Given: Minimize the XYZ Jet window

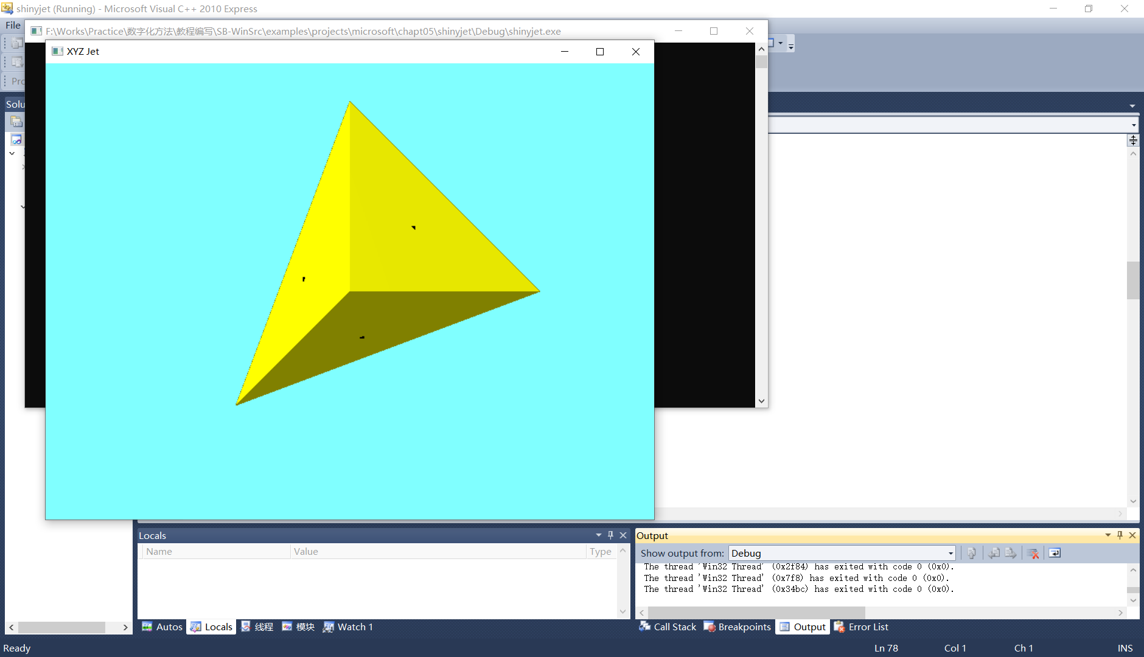Looking at the screenshot, I should 565,52.
